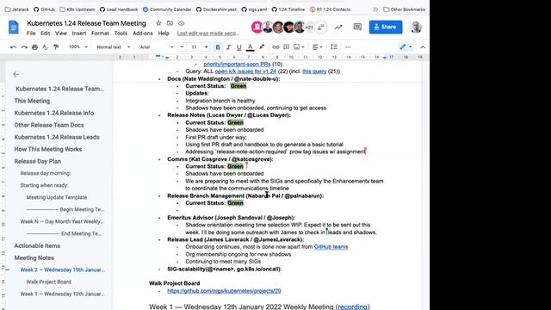Insert a link from the toolbar
This screenshot has height=310, width=551.
[275, 47]
